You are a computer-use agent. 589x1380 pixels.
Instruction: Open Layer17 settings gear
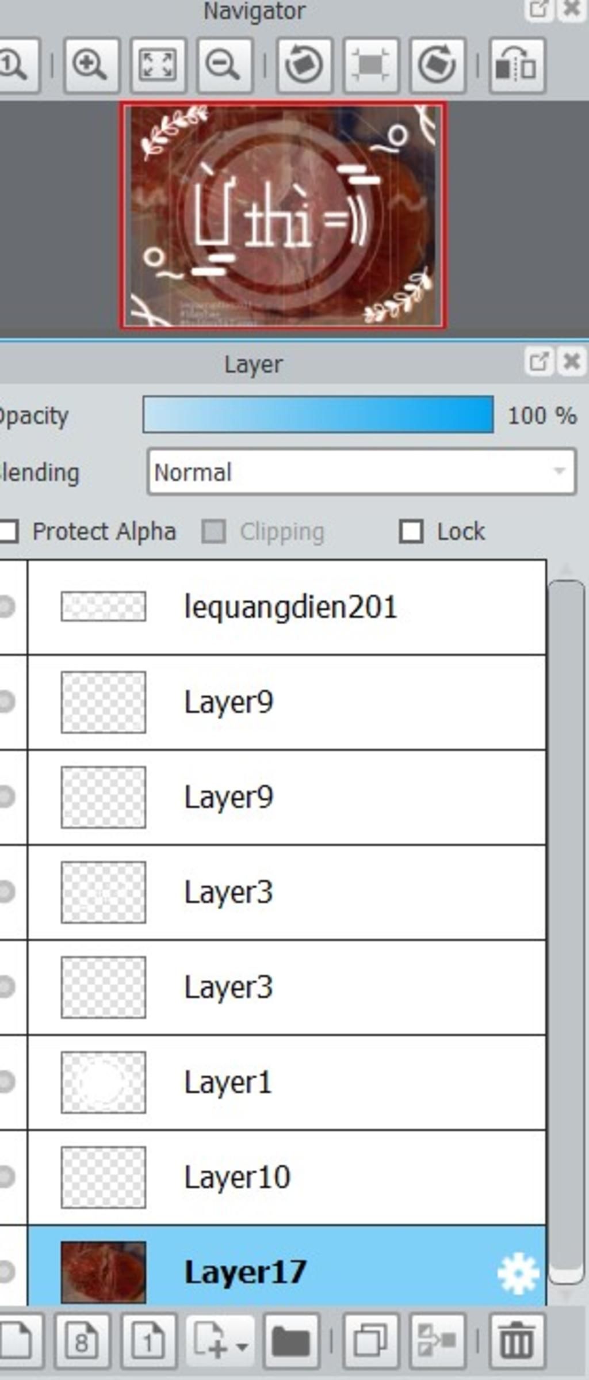[518, 1273]
